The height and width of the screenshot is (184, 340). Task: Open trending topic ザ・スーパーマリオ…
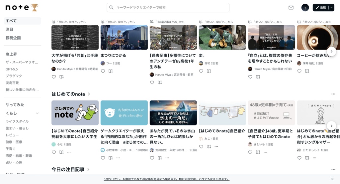pyautogui.click(x=22, y=62)
